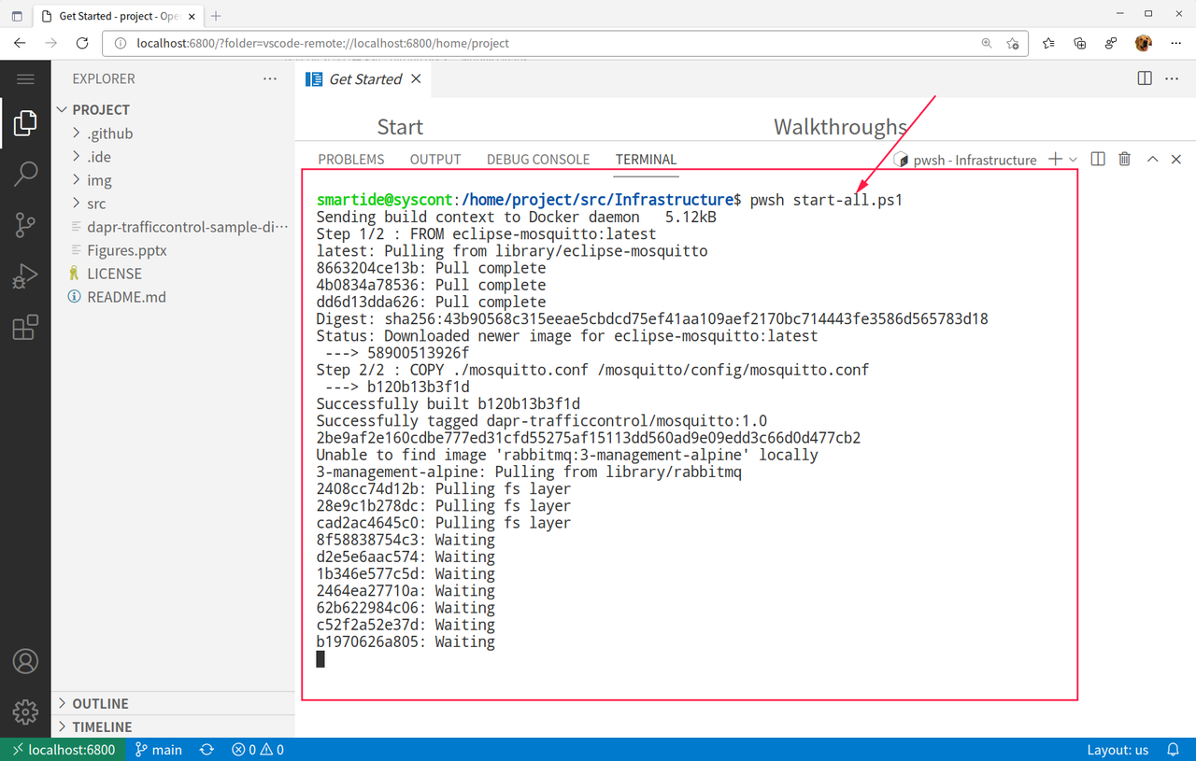
Task: Expand the .github folder
Action: coord(173,134)
